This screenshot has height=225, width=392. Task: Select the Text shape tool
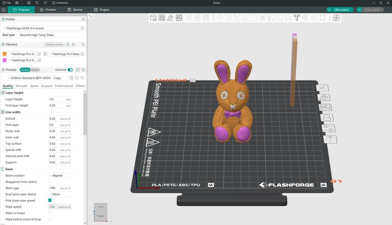(x=297, y=18)
